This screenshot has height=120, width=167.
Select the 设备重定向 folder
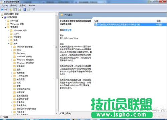[21, 105]
